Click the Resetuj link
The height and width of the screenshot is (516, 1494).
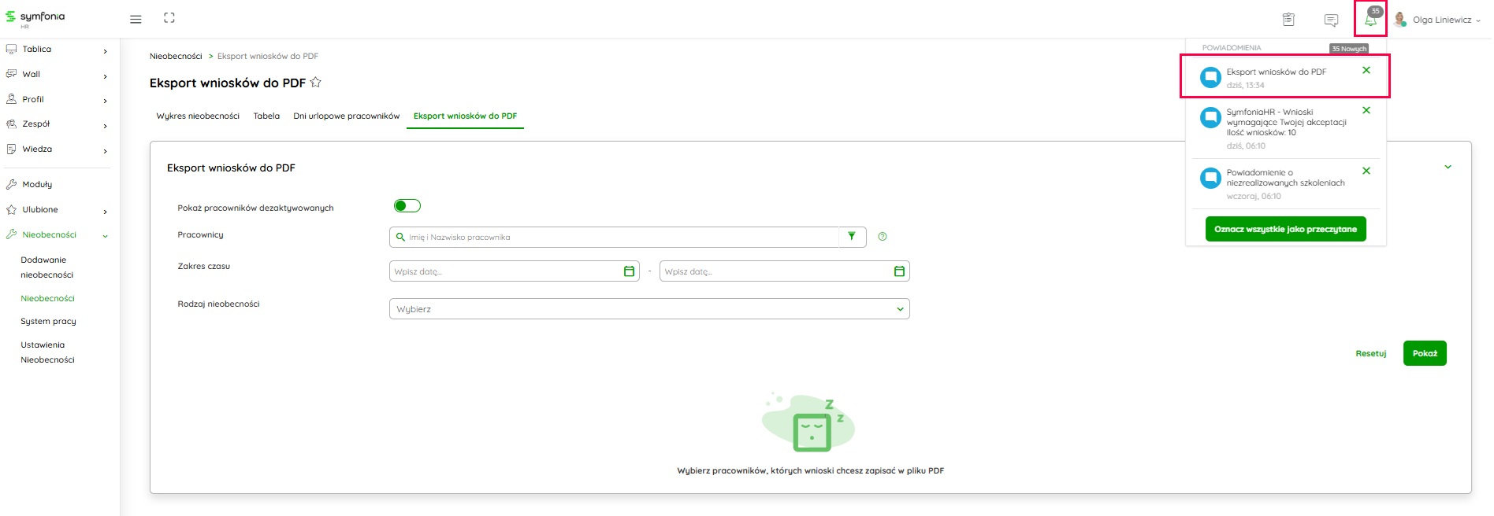1370,354
